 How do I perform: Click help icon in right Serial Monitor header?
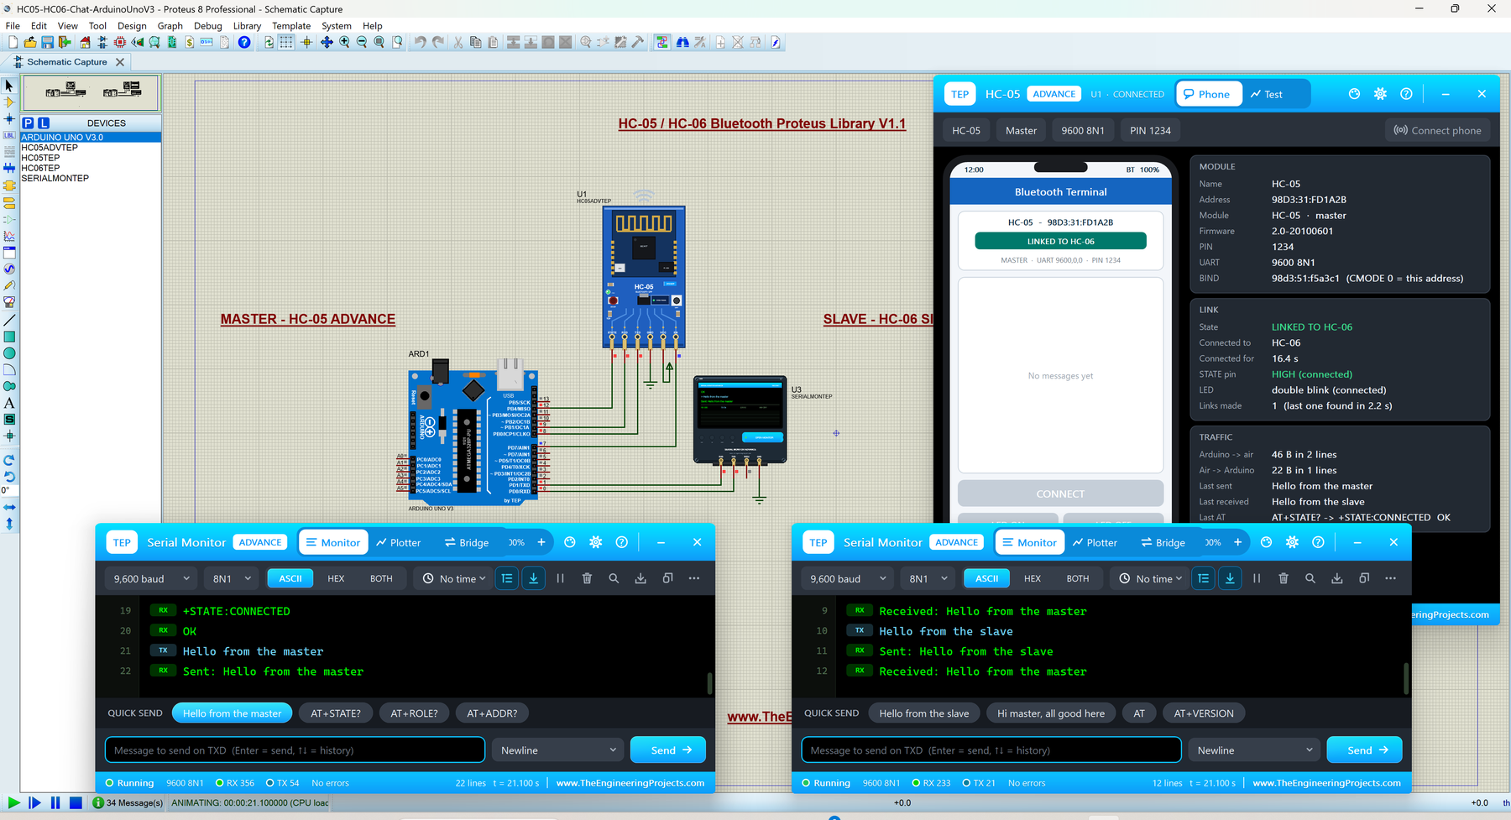pos(1318,542)
